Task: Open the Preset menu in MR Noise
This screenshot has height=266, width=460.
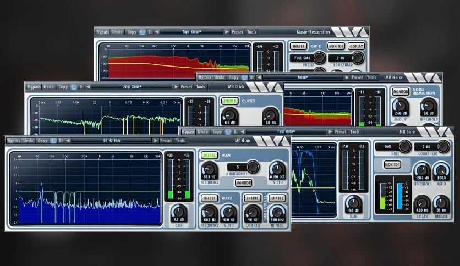Action: click(357, 77)
